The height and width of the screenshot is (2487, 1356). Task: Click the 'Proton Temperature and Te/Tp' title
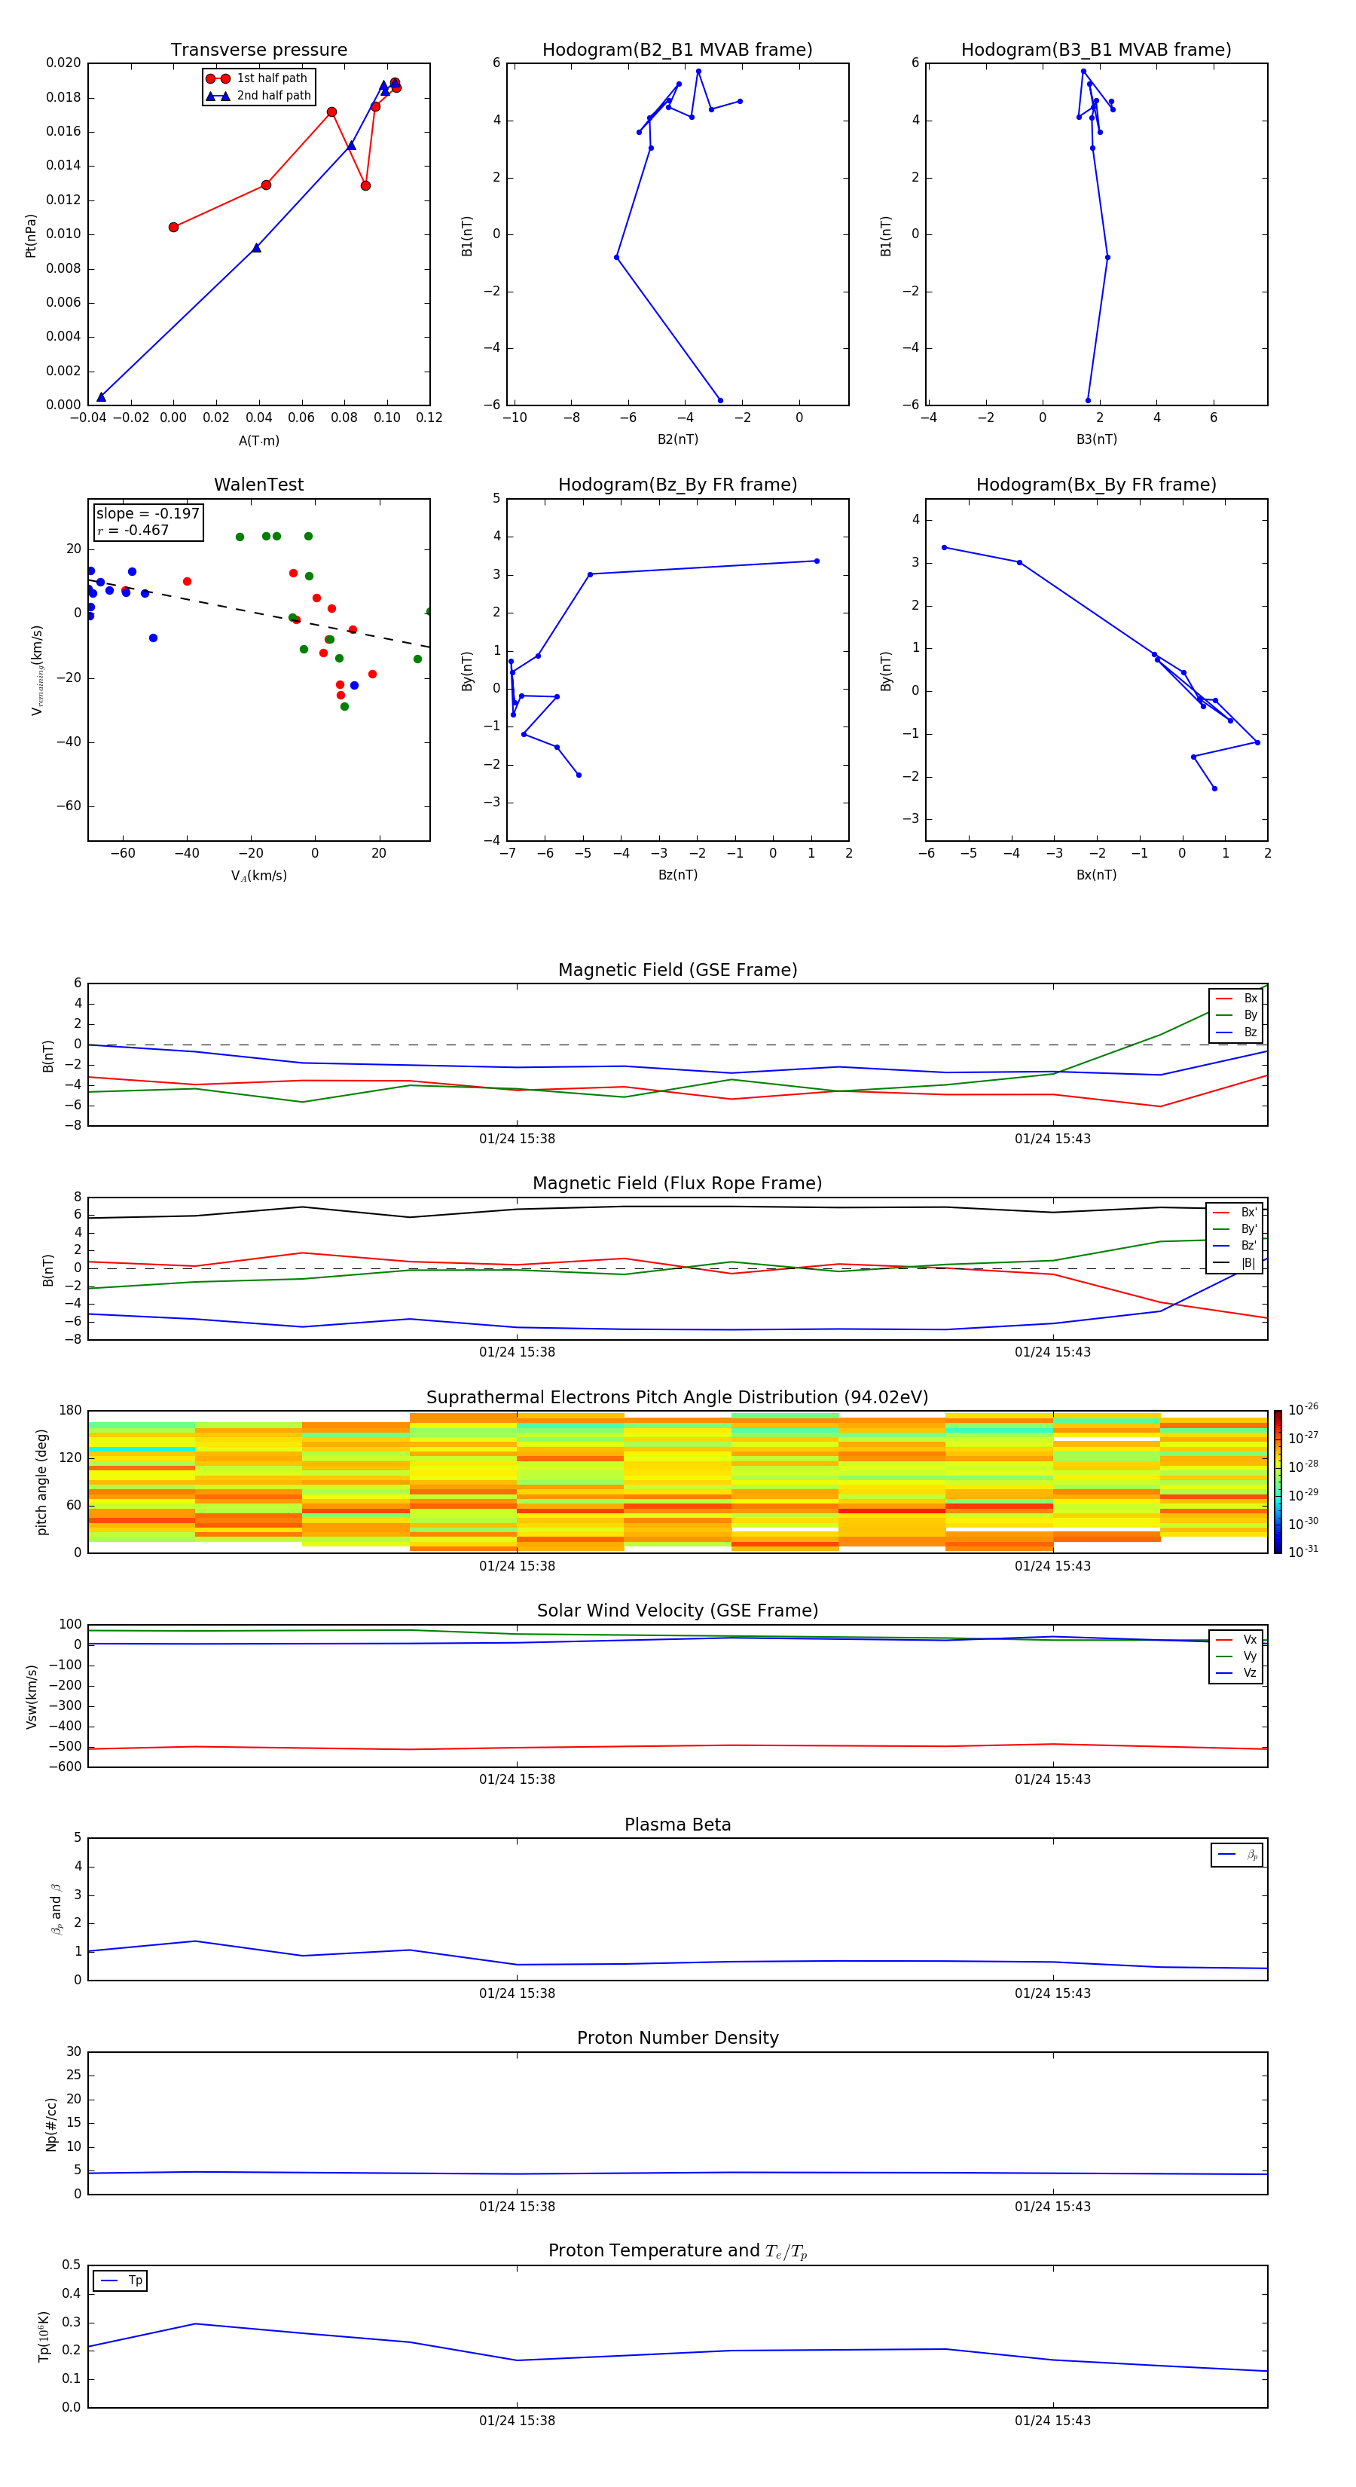pyautogui.click(x=677, y=2250)
